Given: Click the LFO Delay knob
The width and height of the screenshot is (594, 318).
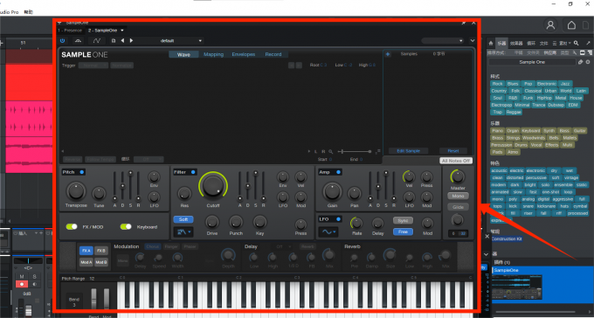Looking at the screenshot, I should (377, 223).
